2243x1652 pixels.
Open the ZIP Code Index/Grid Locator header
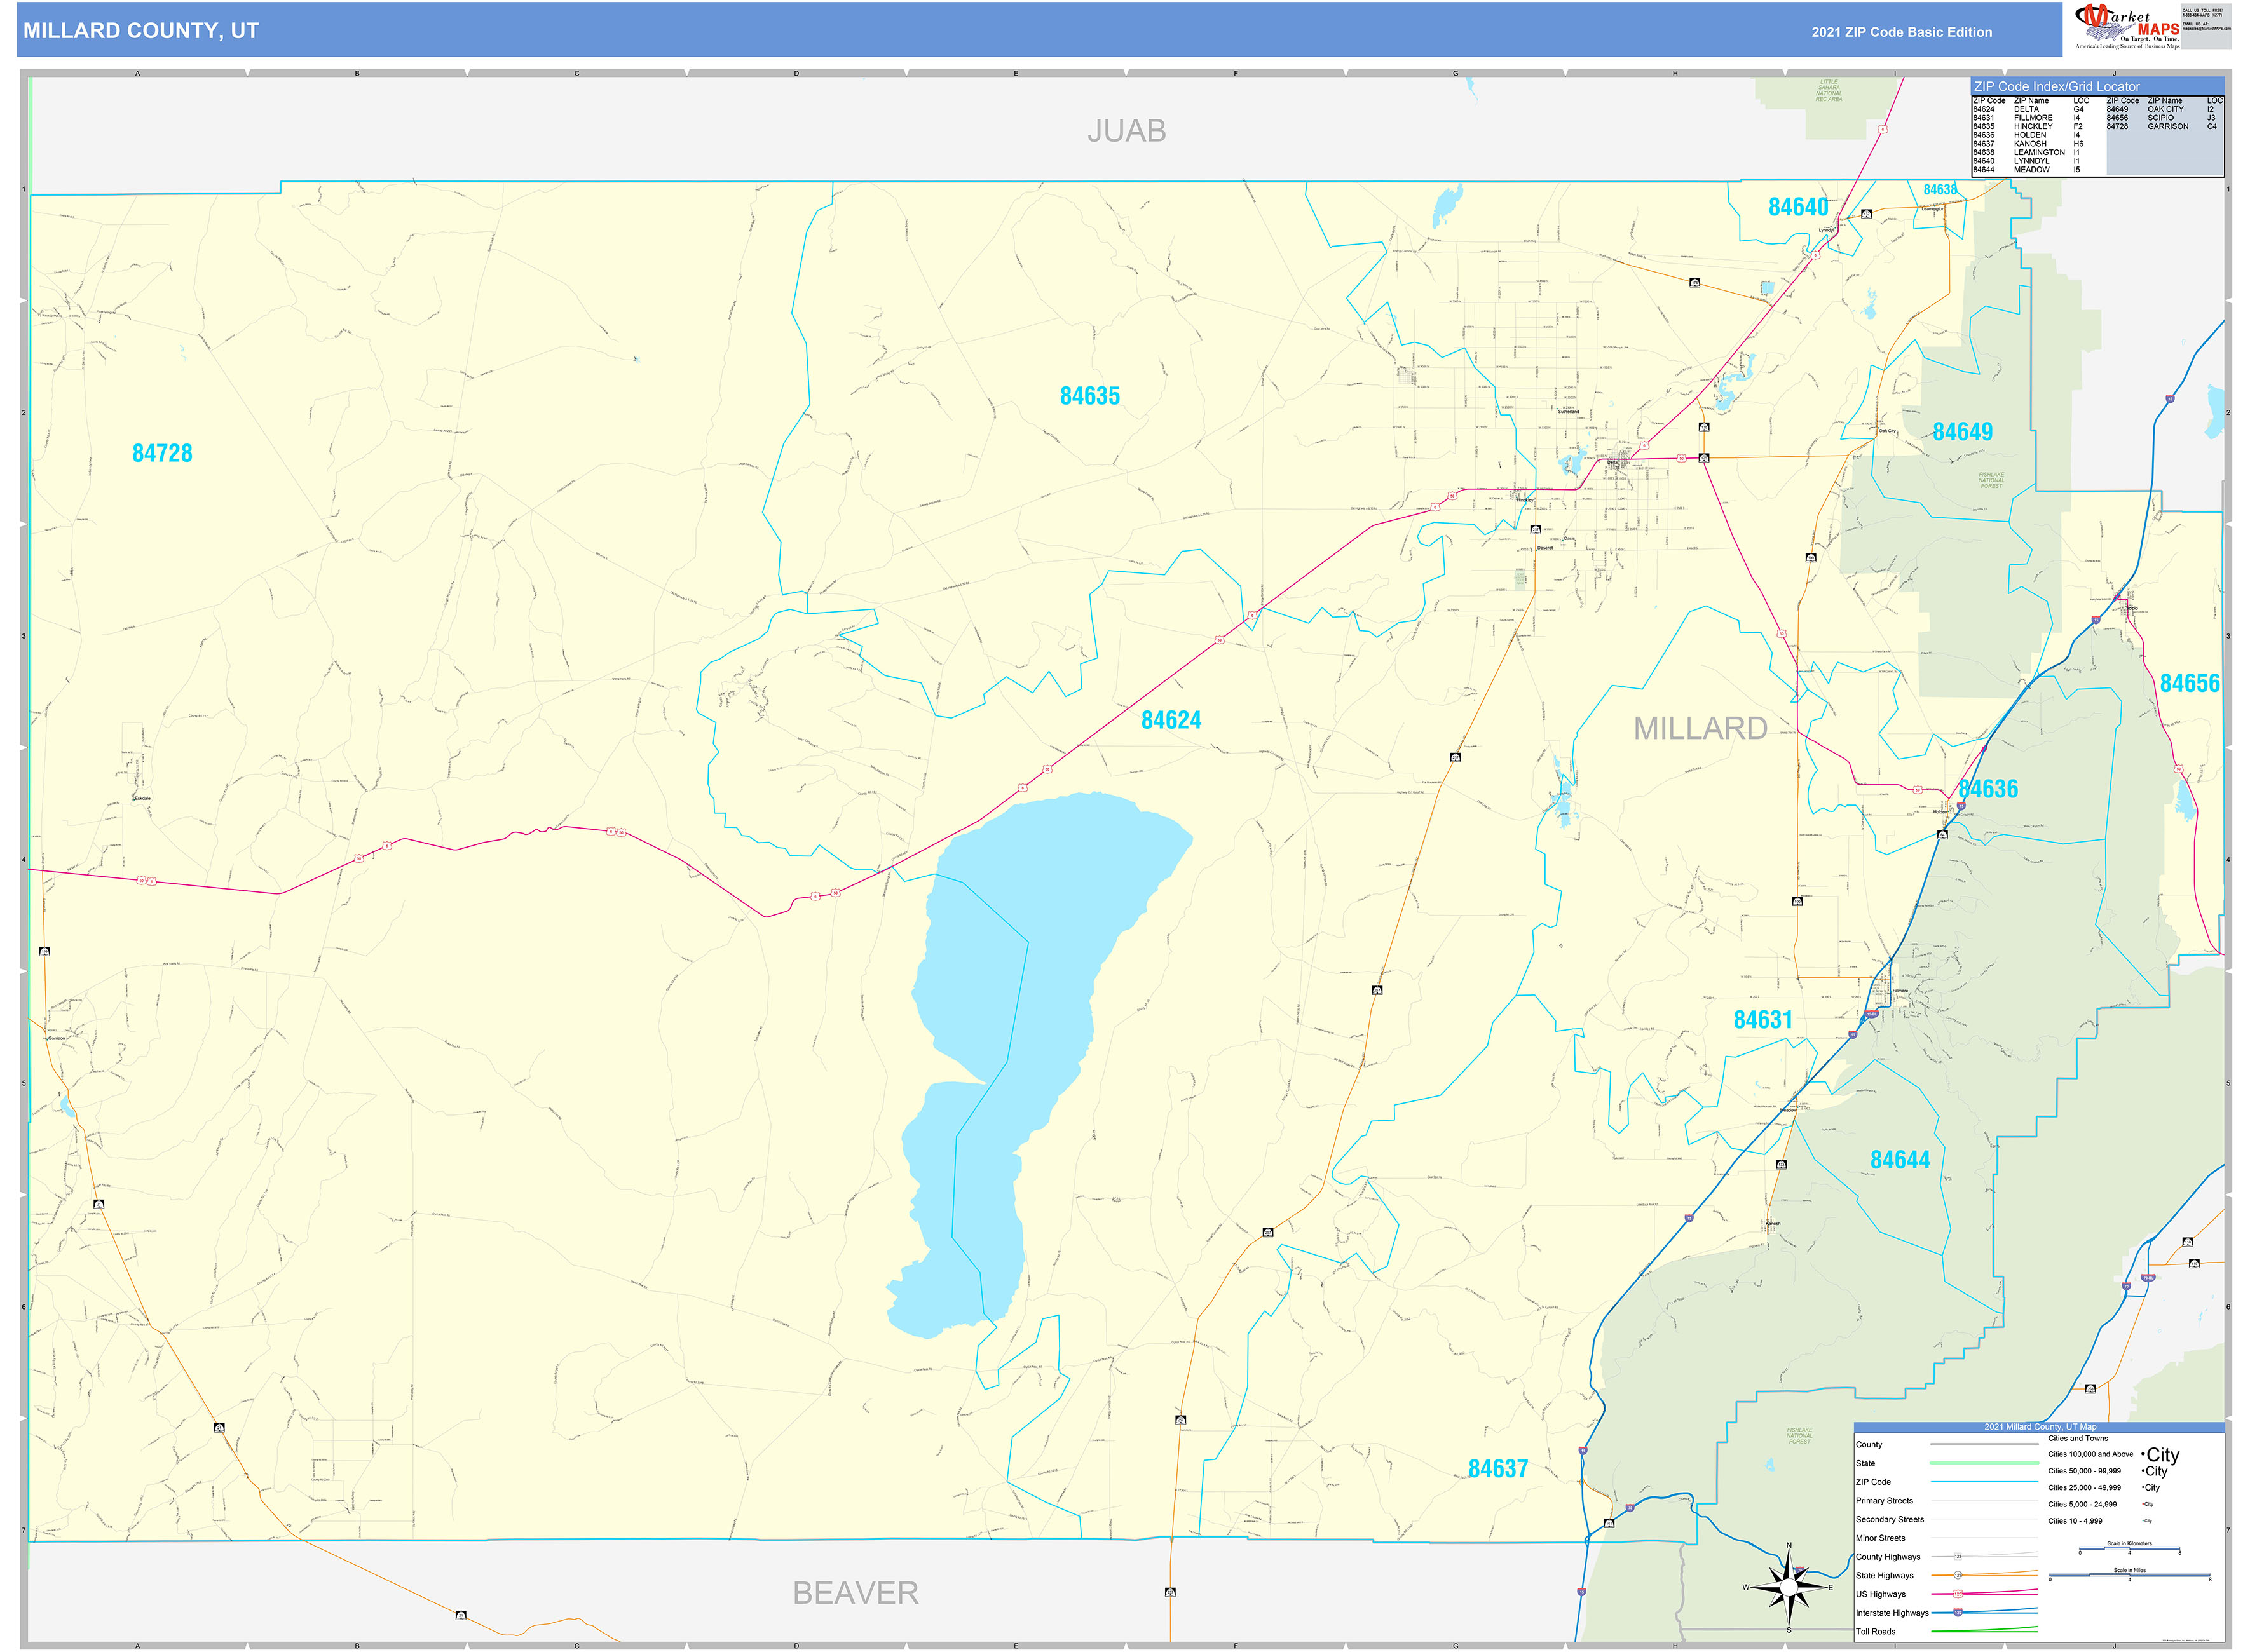click(x=2057, y=86)
